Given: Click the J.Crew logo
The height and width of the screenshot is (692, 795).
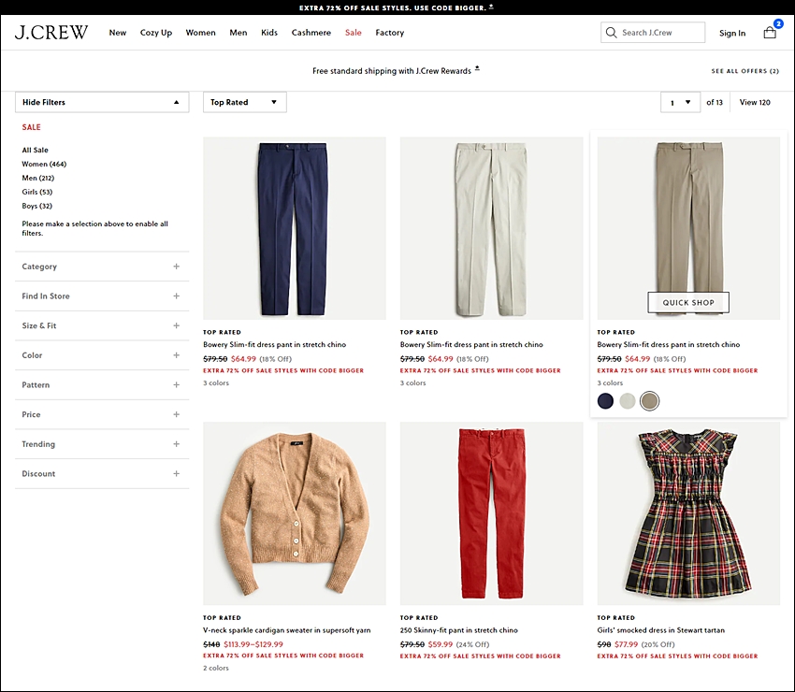Looking at the screenshot, I should [51, 32].
